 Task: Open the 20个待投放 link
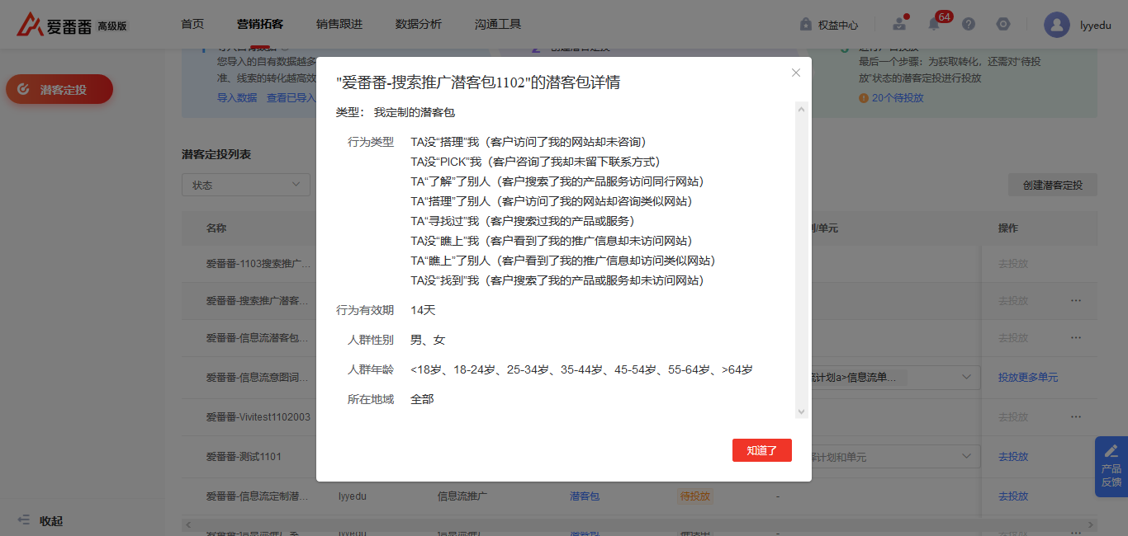pyautogui.click(x=898, y=97)
